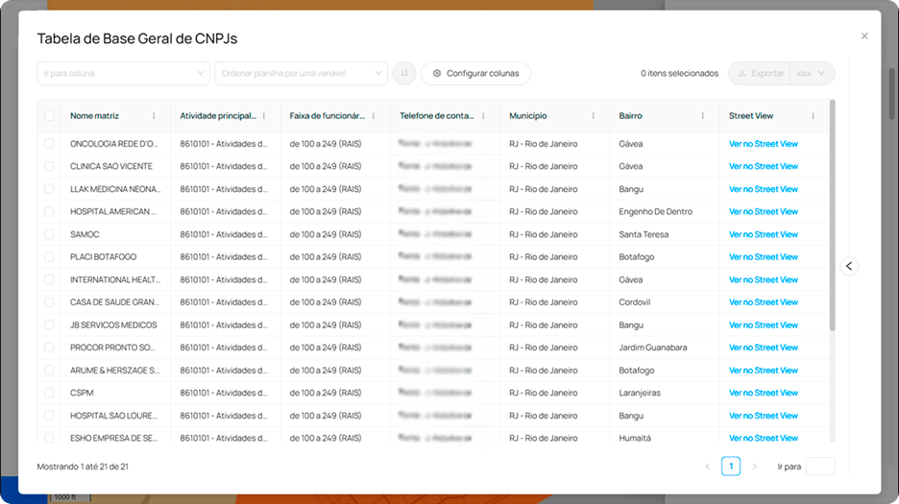This screenshot has height=504, width=899.
Task: Open the .xlsx export format dropdown
Action: [812, 73]
